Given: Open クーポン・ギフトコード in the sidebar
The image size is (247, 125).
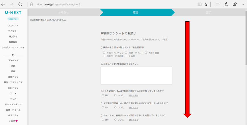Looking at the screenshot, I should 13,48.
